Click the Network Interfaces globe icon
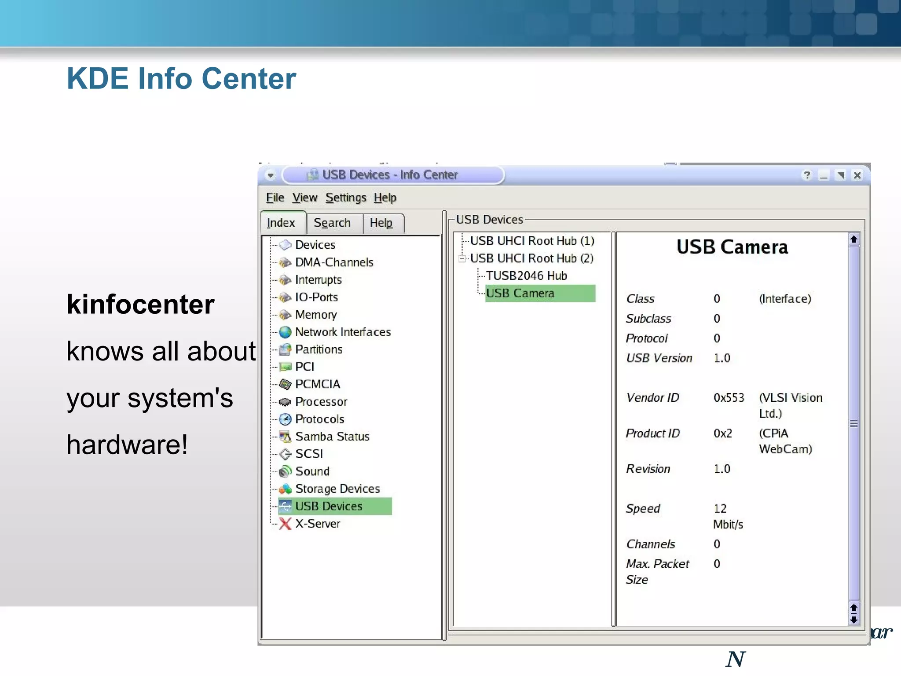Screen dimensions: 901x676 point(285,332)
